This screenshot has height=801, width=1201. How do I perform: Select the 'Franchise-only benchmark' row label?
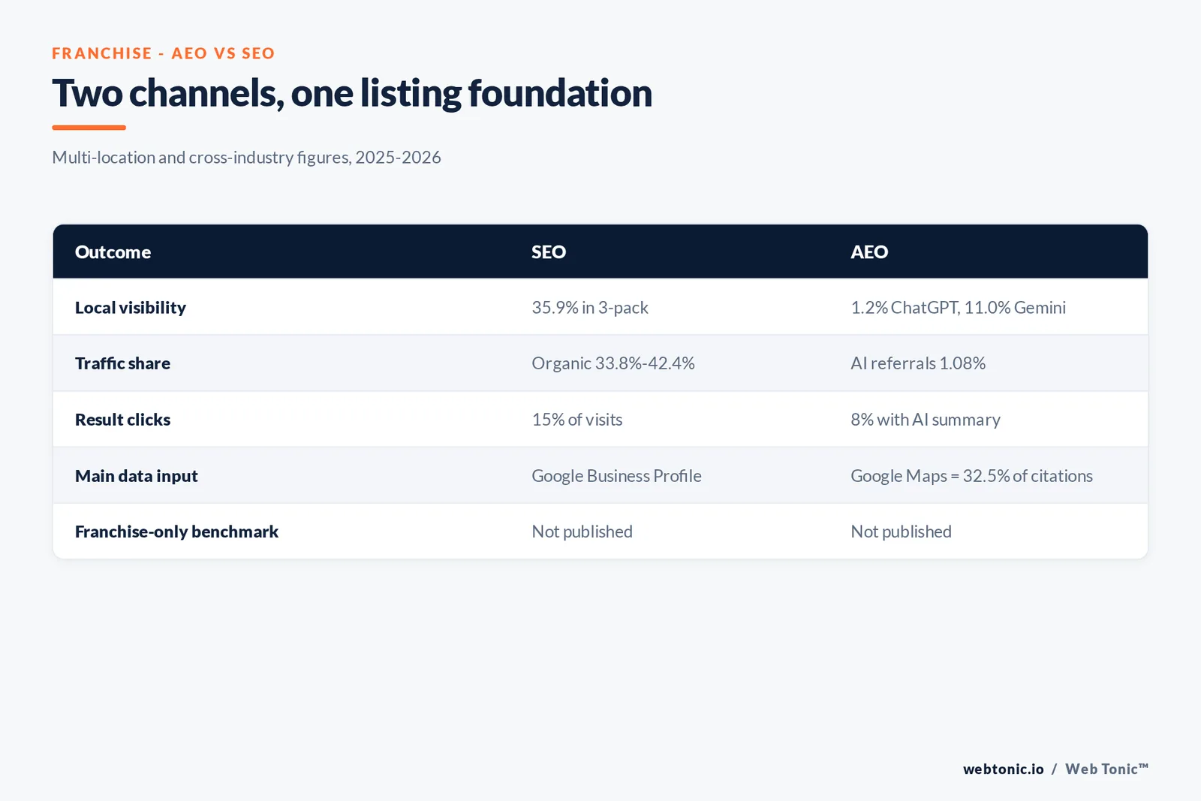[176, 531]
